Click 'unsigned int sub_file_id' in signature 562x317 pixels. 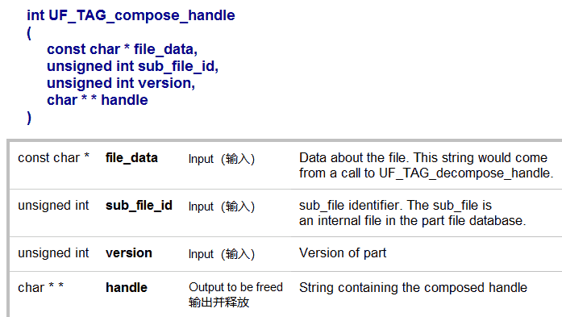pos(132,66)
